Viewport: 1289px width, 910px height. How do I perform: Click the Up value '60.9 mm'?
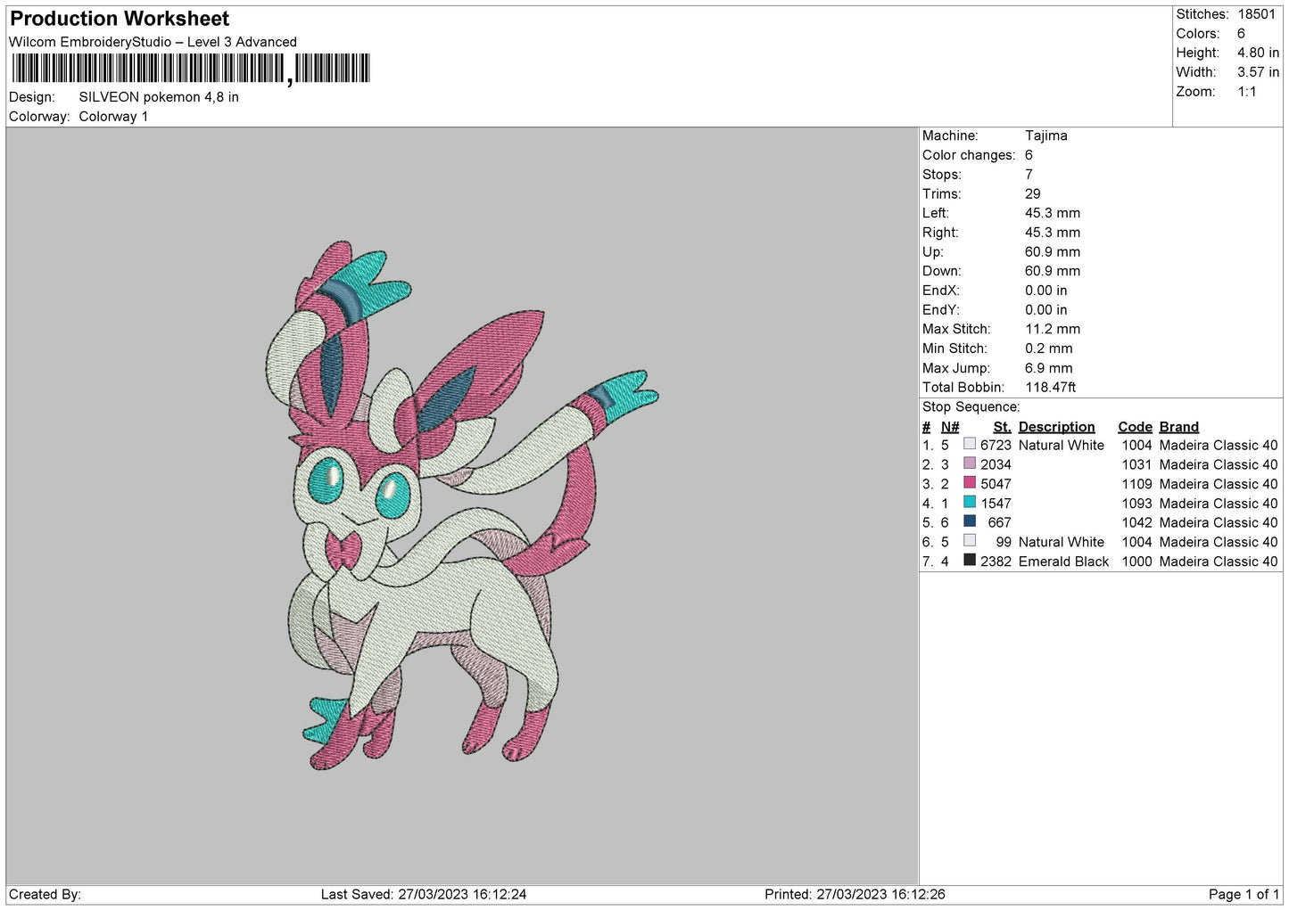pyautogui.click(x=1053, y=252)
